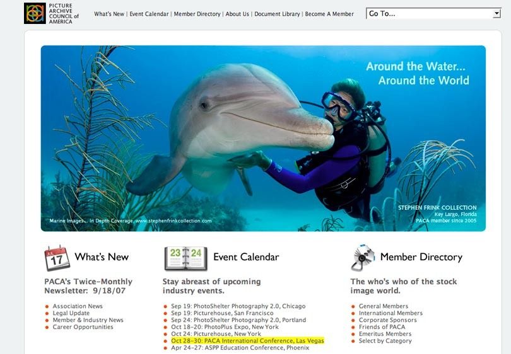Viewport: 511px width, 354px height.
Task: Open the Legal Update link
Action: [x=71, y=313]
